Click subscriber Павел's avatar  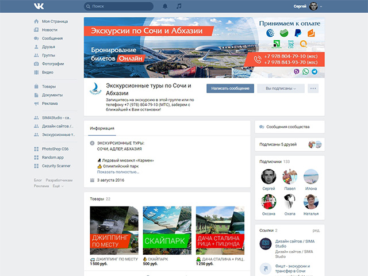pyautogui.click(x=290, y=177)
